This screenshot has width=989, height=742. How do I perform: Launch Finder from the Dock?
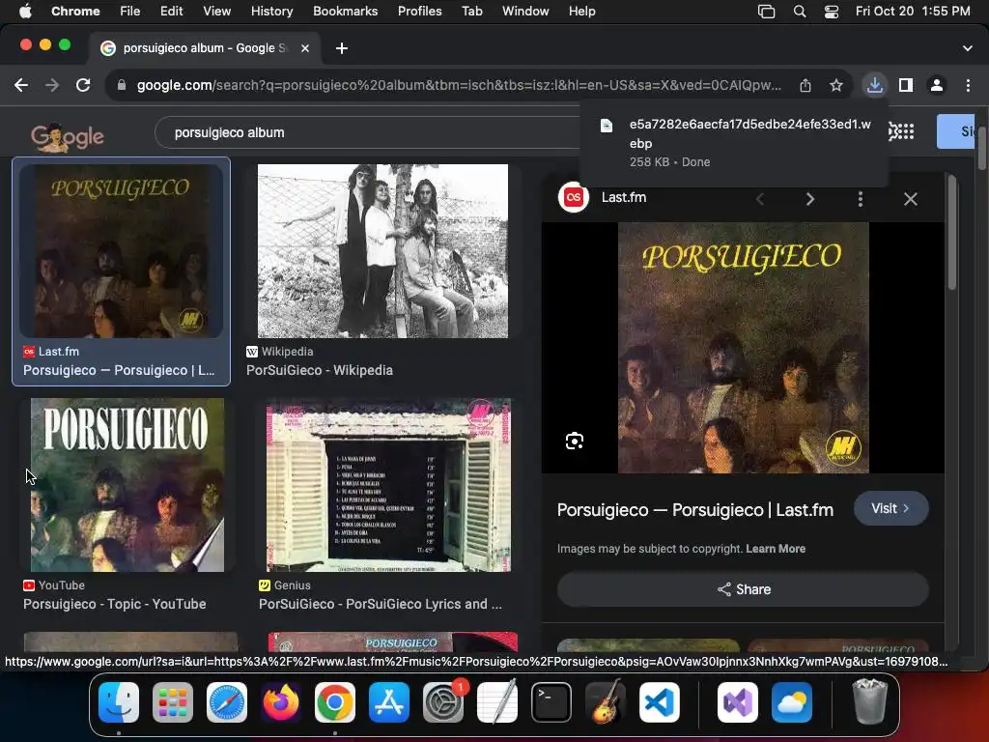tap(119, 702)
